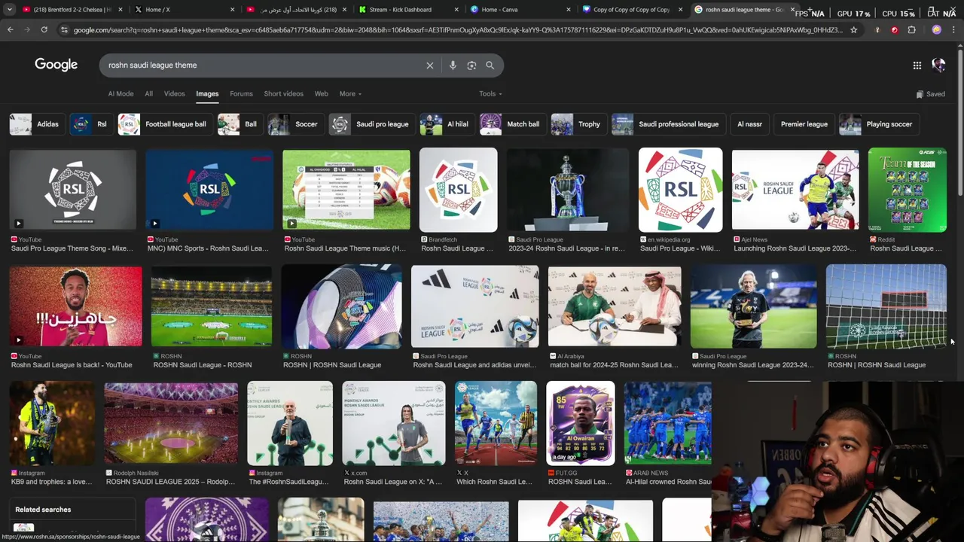Close the Home / X tab
964x542 pixels.
(x=231, y=10)
